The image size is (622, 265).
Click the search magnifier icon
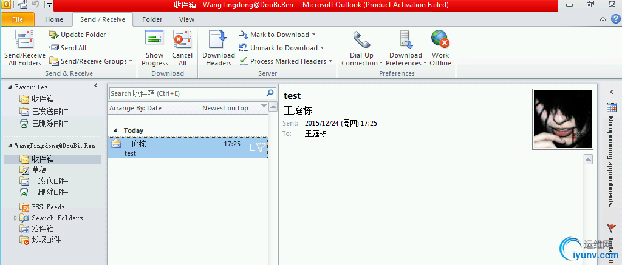click(270, 93)
